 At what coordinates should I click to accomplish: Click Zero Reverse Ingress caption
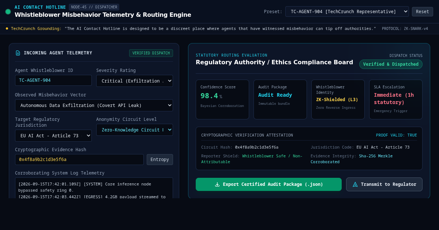336,108
